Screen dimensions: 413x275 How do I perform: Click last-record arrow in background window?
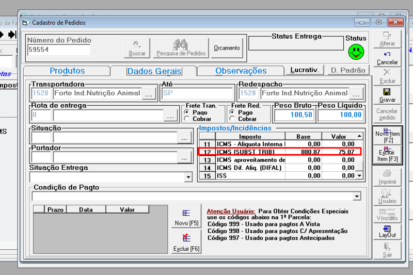tap(12, 35)
